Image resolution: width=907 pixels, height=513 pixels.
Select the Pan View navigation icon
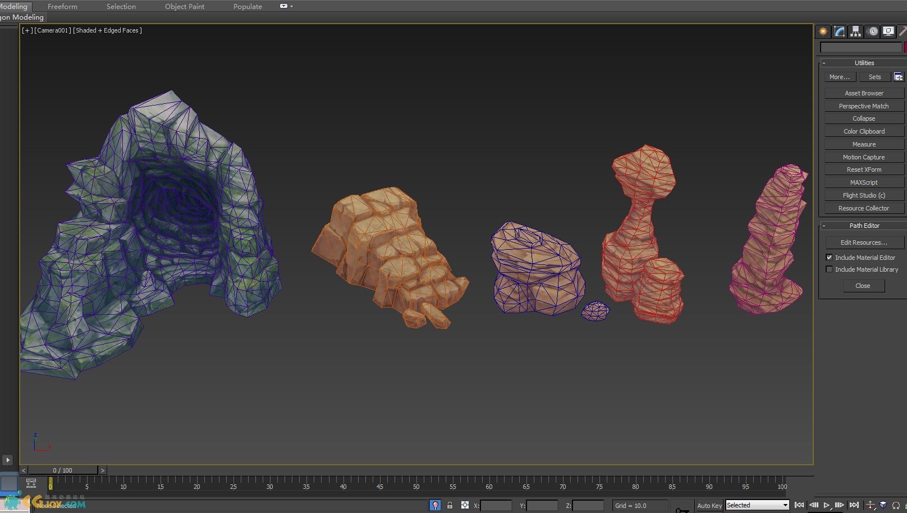click(870, 505)
